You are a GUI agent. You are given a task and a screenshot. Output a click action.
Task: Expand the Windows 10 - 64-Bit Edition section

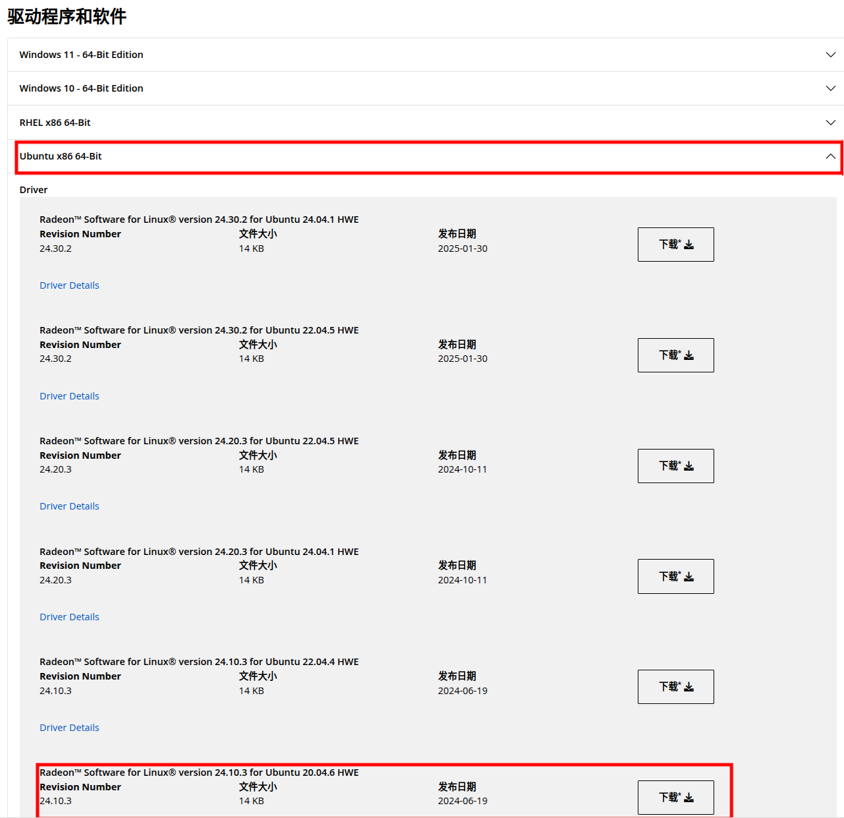click(x=426, y=88)
